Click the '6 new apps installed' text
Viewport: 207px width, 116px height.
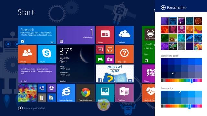(x=34, y=108)
